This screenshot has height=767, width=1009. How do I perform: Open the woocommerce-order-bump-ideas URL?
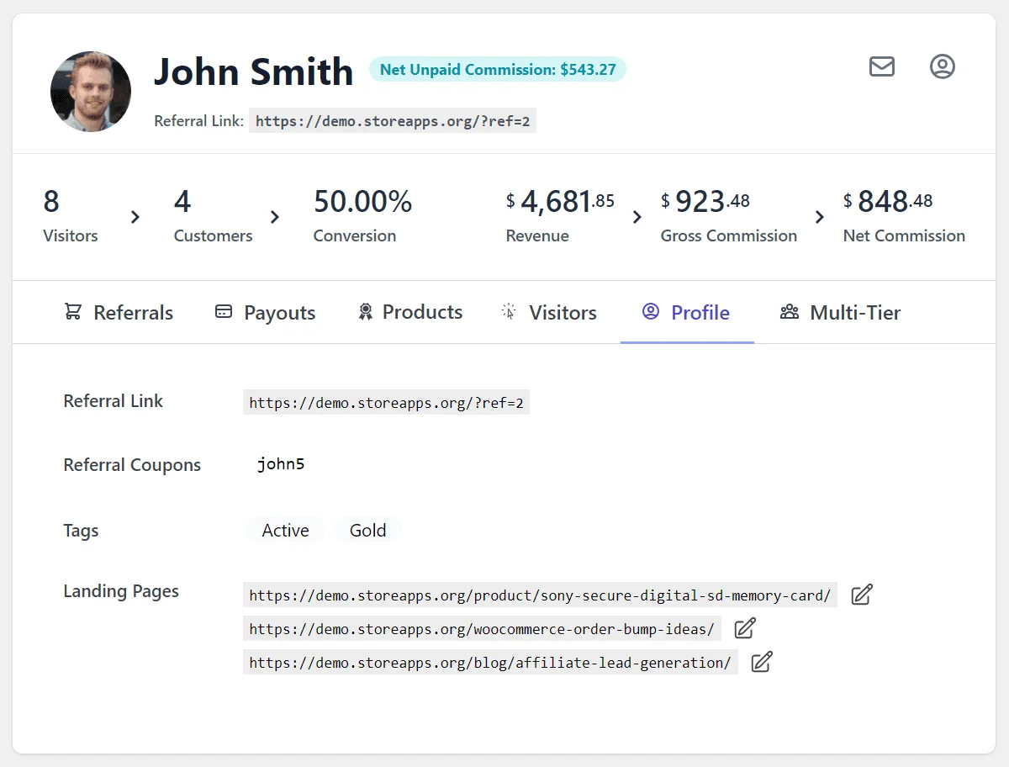pyautogui.click(x=482, y=629)
